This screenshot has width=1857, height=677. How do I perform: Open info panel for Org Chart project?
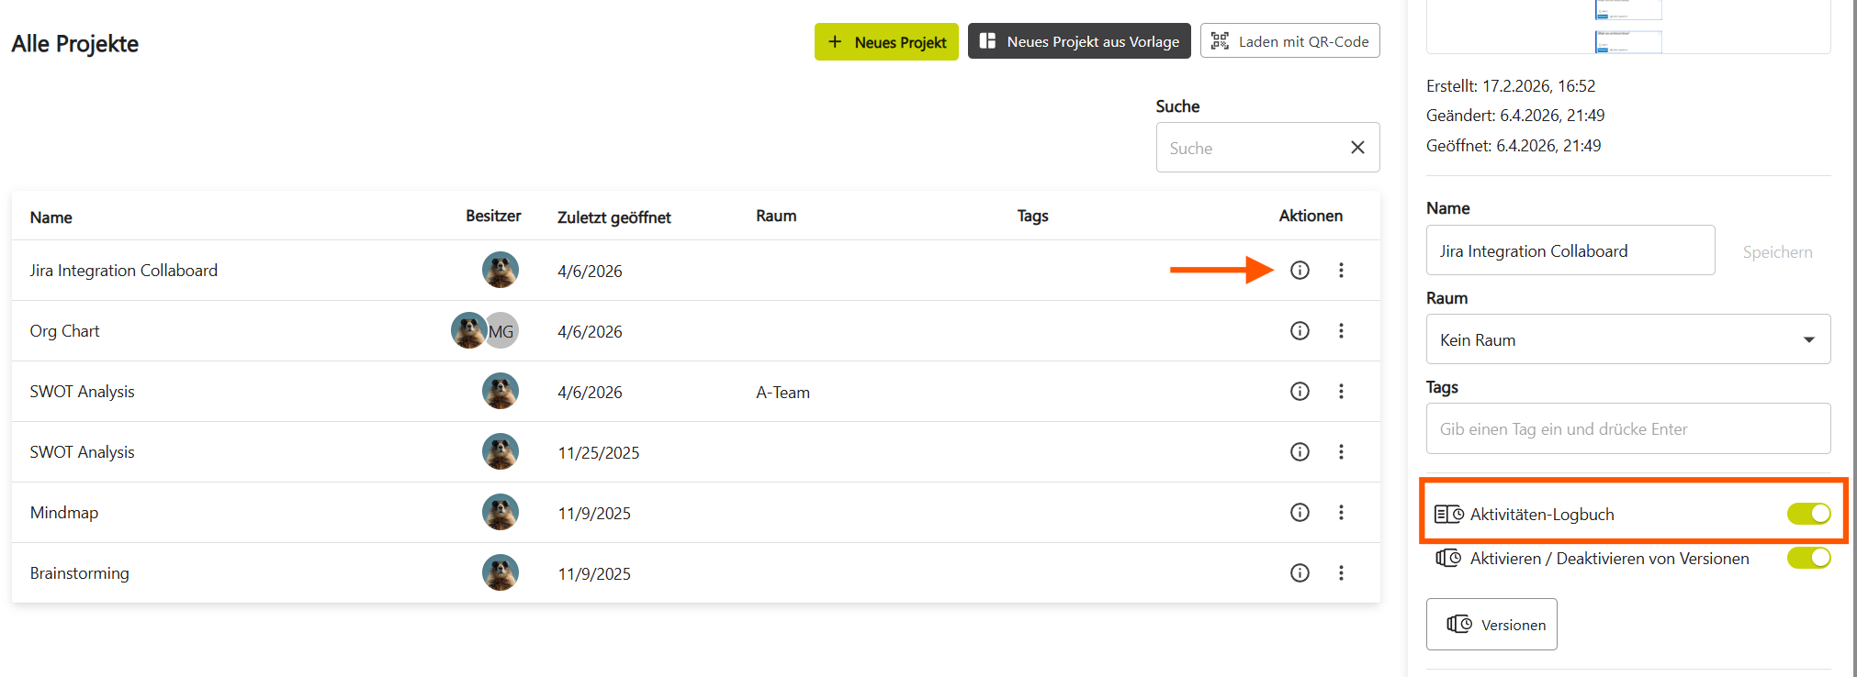[1300, 330]
